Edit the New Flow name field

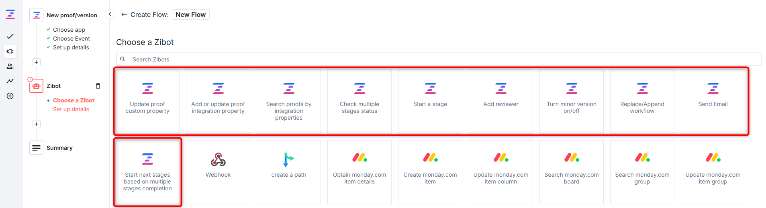[x=190, y=14]
